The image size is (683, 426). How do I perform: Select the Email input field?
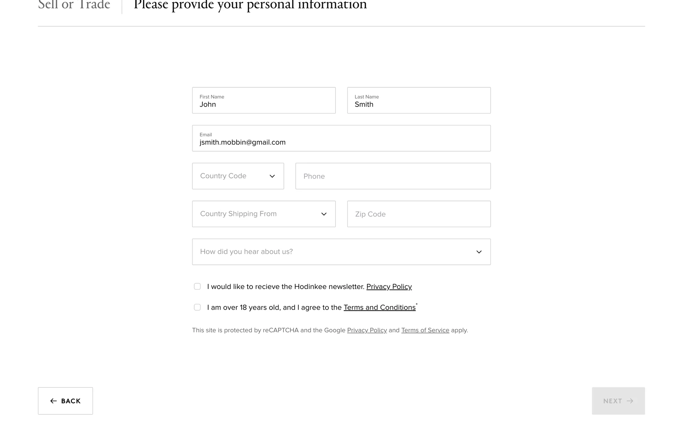pos(341,138)
